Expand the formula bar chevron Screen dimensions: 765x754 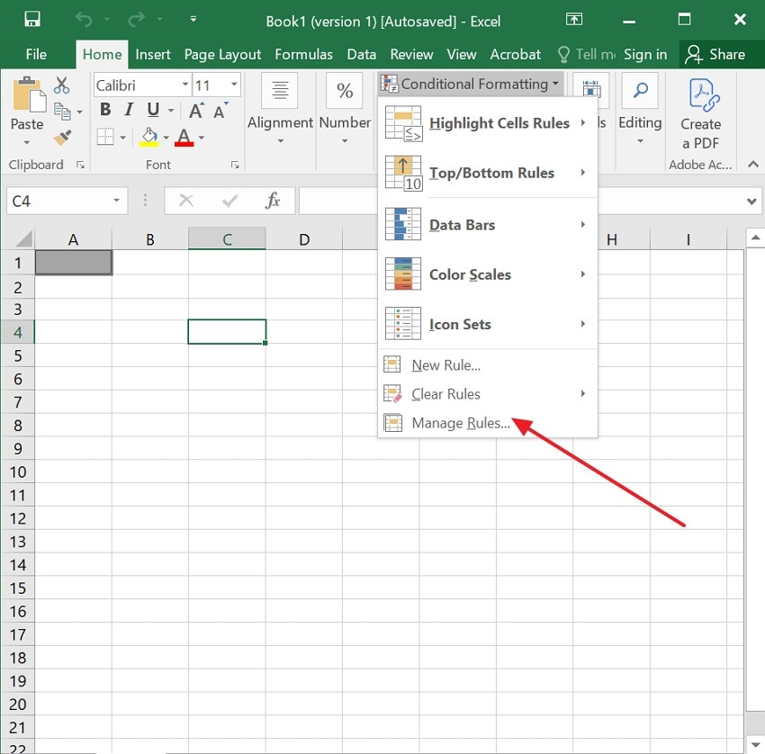(751, 201)
